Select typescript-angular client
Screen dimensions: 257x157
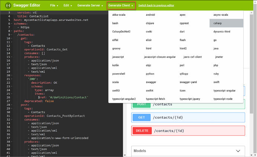(x=224, y=90)
